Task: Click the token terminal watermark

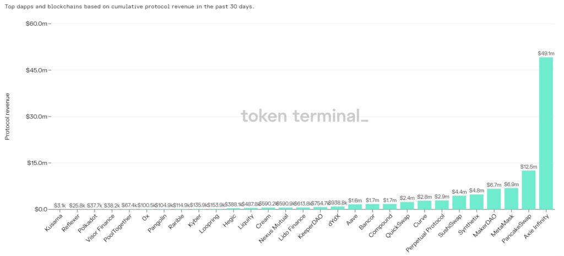Action: [x=304, y=116]
